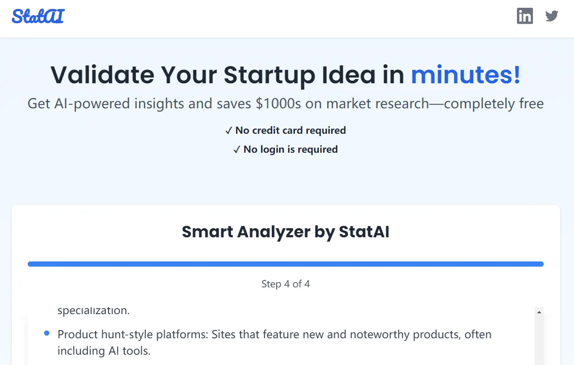Click inside the white Smart Analyzer card
Screen dimensions: 574x365
pyautogui.click(x=286, y=255)
